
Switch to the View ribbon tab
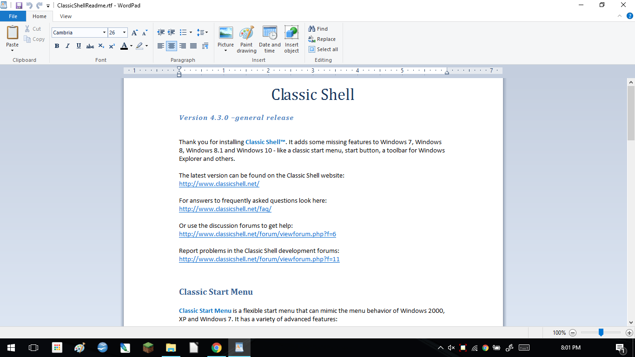pos(66,16)
